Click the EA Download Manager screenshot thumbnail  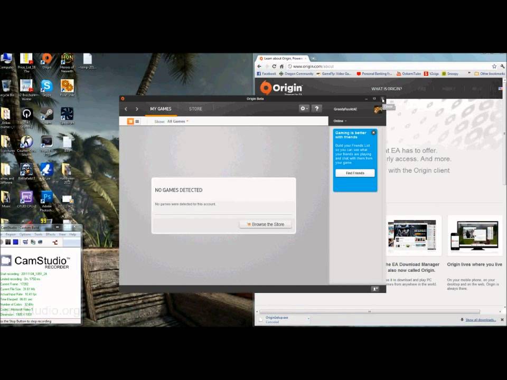click(x=413, y=236)
